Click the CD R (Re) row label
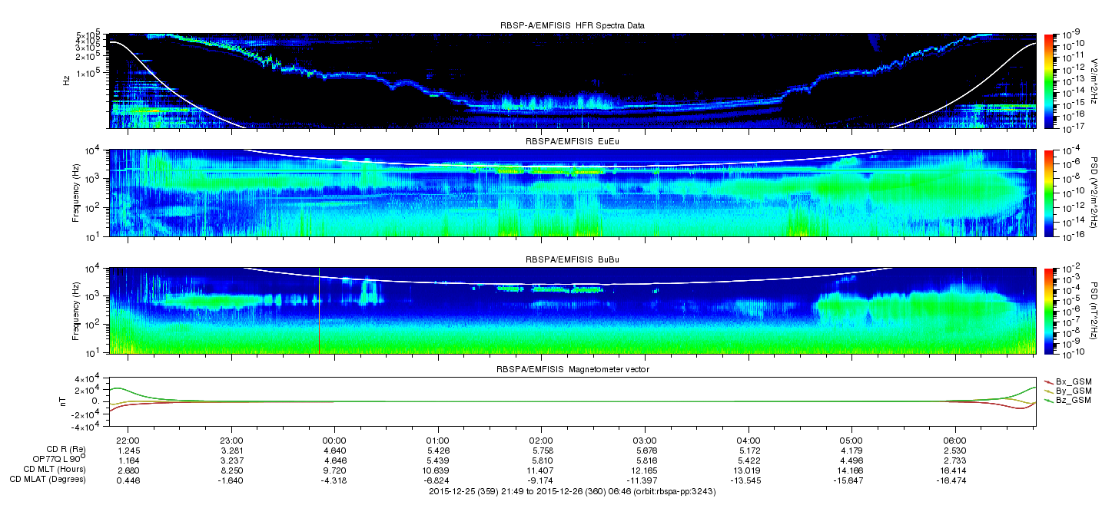The image size is (1112, 505). pyautogui.click(x=66, y=450)
